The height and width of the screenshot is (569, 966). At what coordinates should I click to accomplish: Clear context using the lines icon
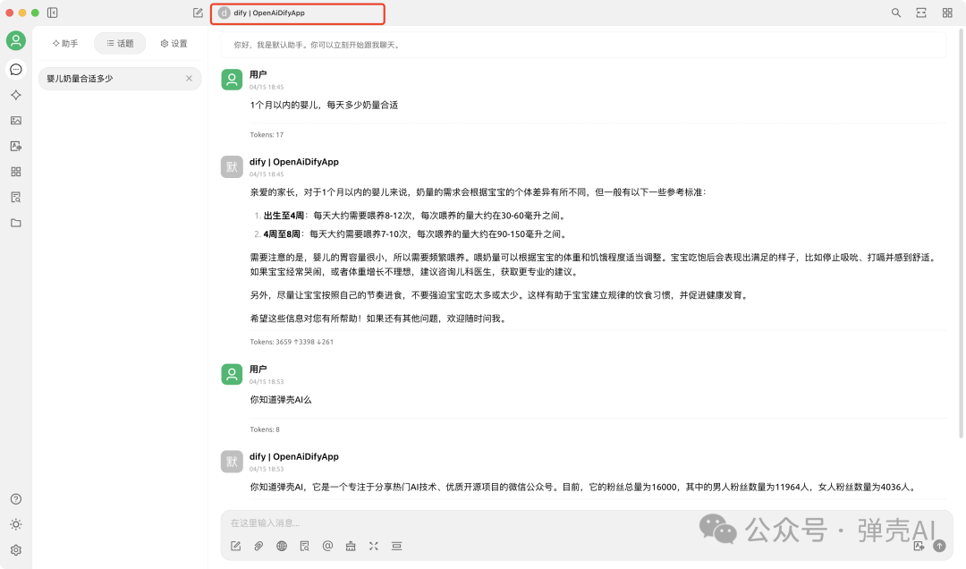point(397,547)
